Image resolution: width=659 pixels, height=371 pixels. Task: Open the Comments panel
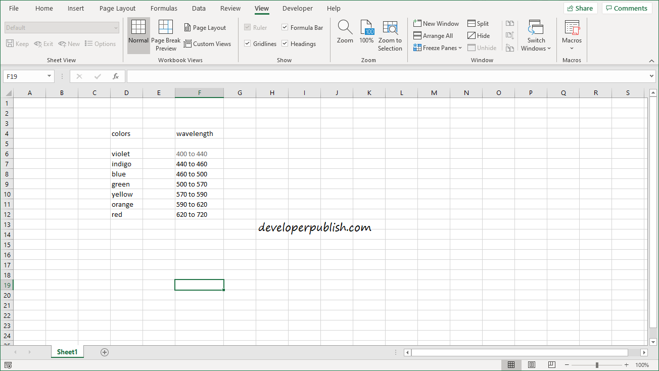[x=627, y=8]
